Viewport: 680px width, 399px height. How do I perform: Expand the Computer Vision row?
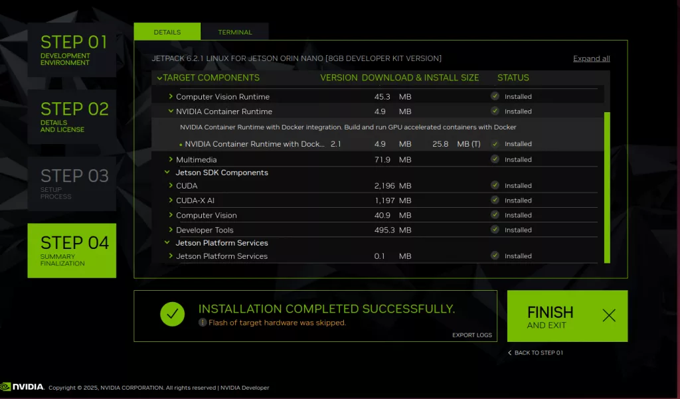click(x=171, y=214)
